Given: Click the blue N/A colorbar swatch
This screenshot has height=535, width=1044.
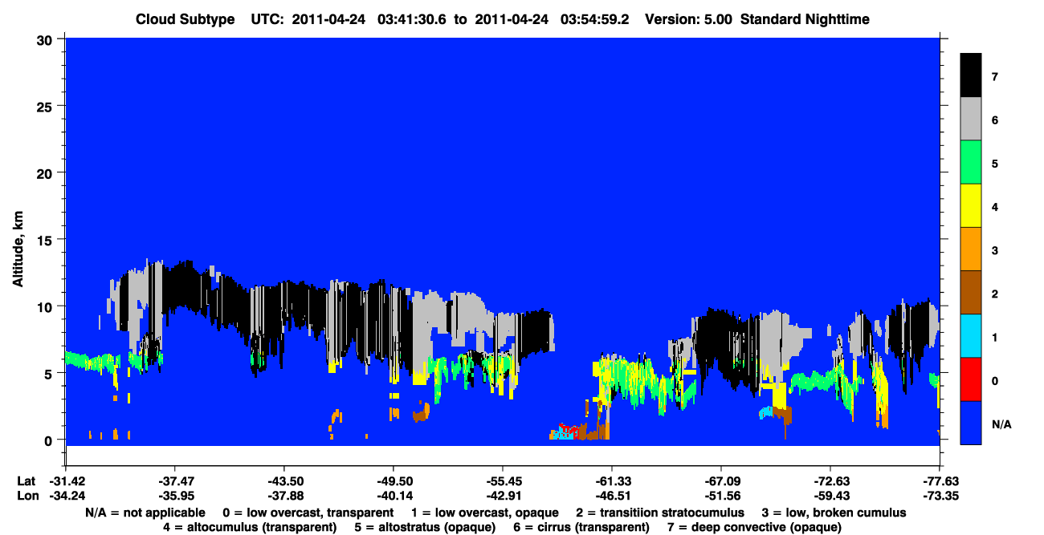Looking at the screenshot, I should click(x=970, y=423).
